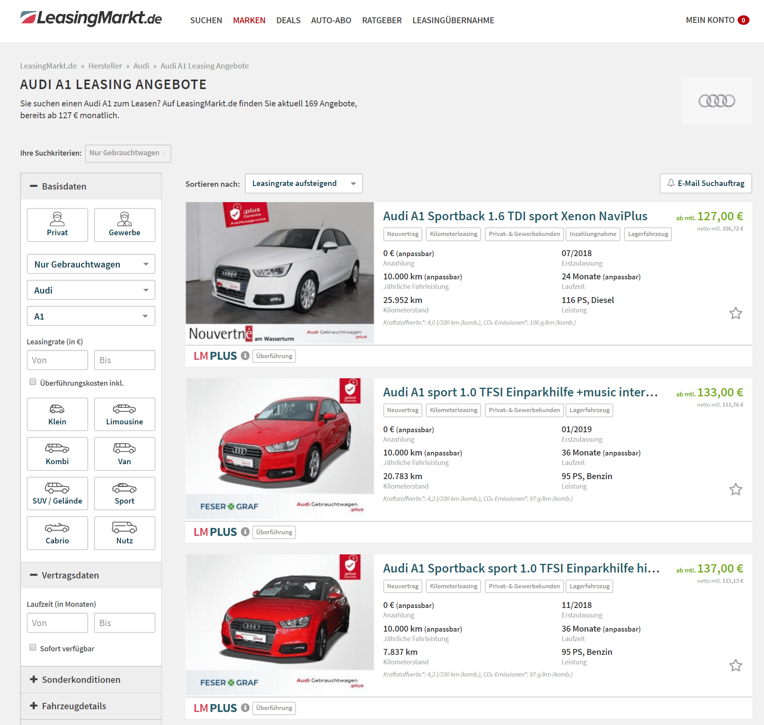This screenshot has width=764, height=725.
Task: Choose the Limousine vehicle type
Action: pos(124,414)
